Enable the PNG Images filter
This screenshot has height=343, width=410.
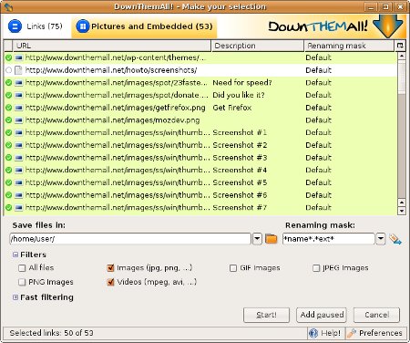coord(22,282)
